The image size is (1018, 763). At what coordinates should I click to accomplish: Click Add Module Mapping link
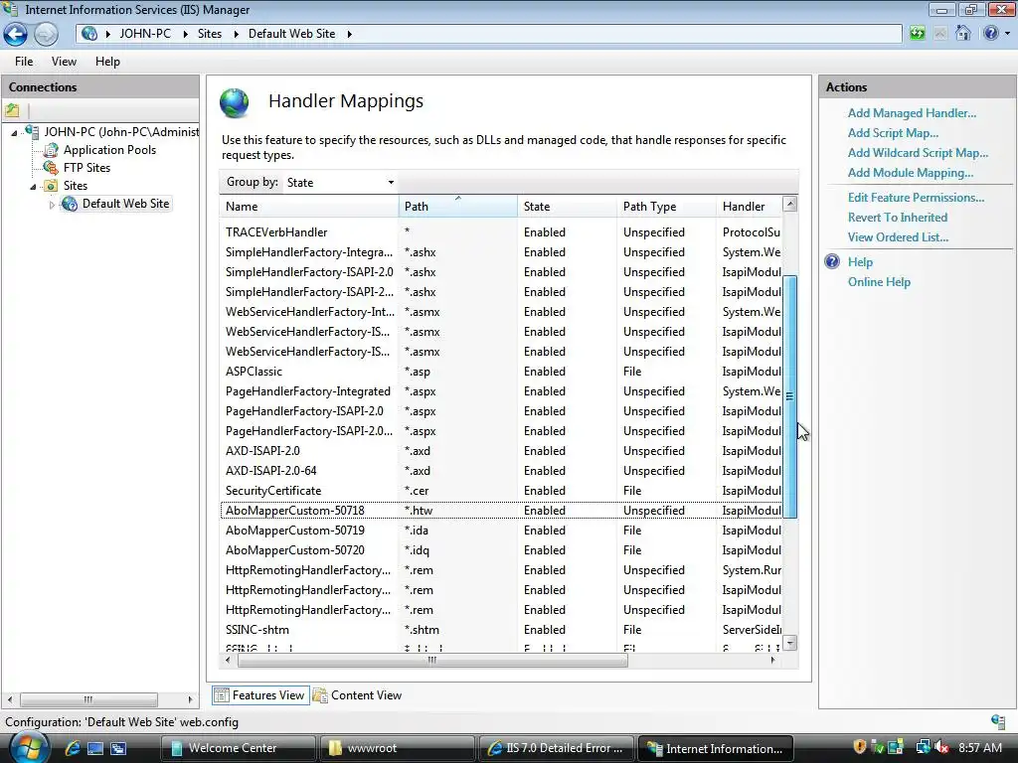pyautogui.click(x=911, y=173)
